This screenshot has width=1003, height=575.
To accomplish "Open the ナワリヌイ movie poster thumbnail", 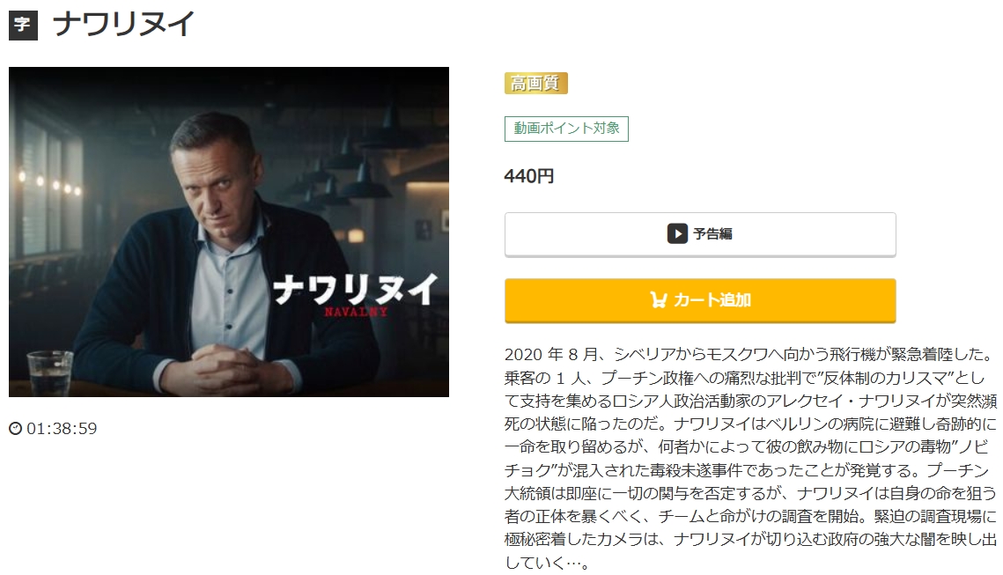I will click(x=229, y=232).
